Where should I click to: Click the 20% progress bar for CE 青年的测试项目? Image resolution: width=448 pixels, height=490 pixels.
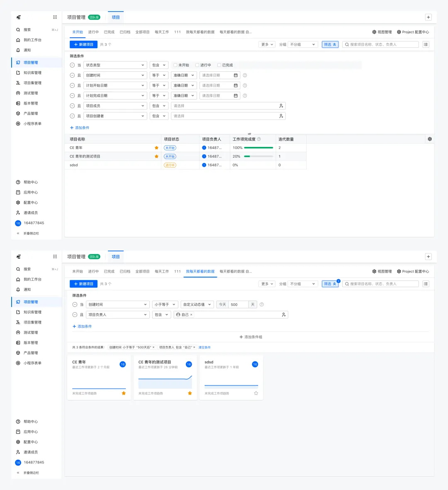[258, 156]
